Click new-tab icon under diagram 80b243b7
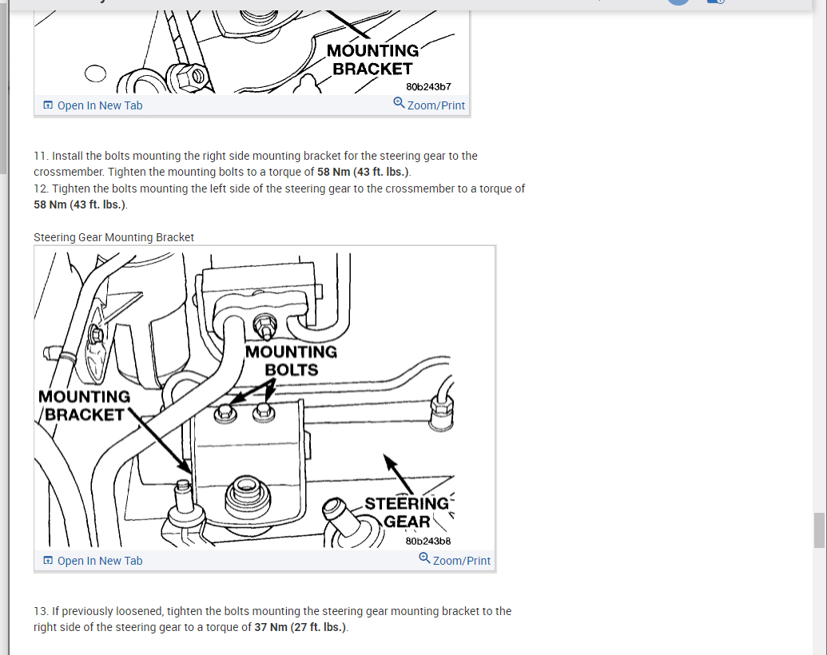This screenshot has height=655, width=827. click(47, 105)
